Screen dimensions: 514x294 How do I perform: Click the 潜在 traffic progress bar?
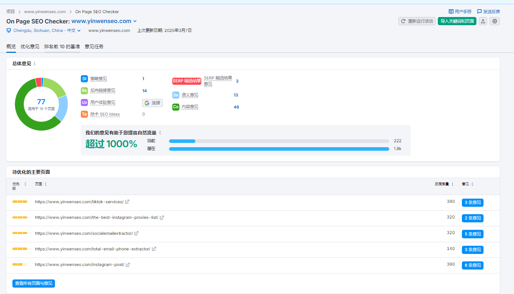coord(279,149)
